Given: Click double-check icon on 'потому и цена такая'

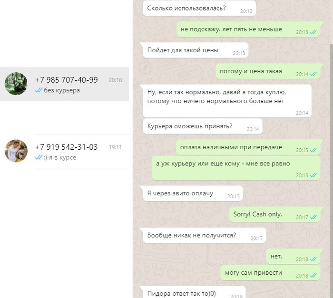Looking at the screenshot, I should (313, 74).
